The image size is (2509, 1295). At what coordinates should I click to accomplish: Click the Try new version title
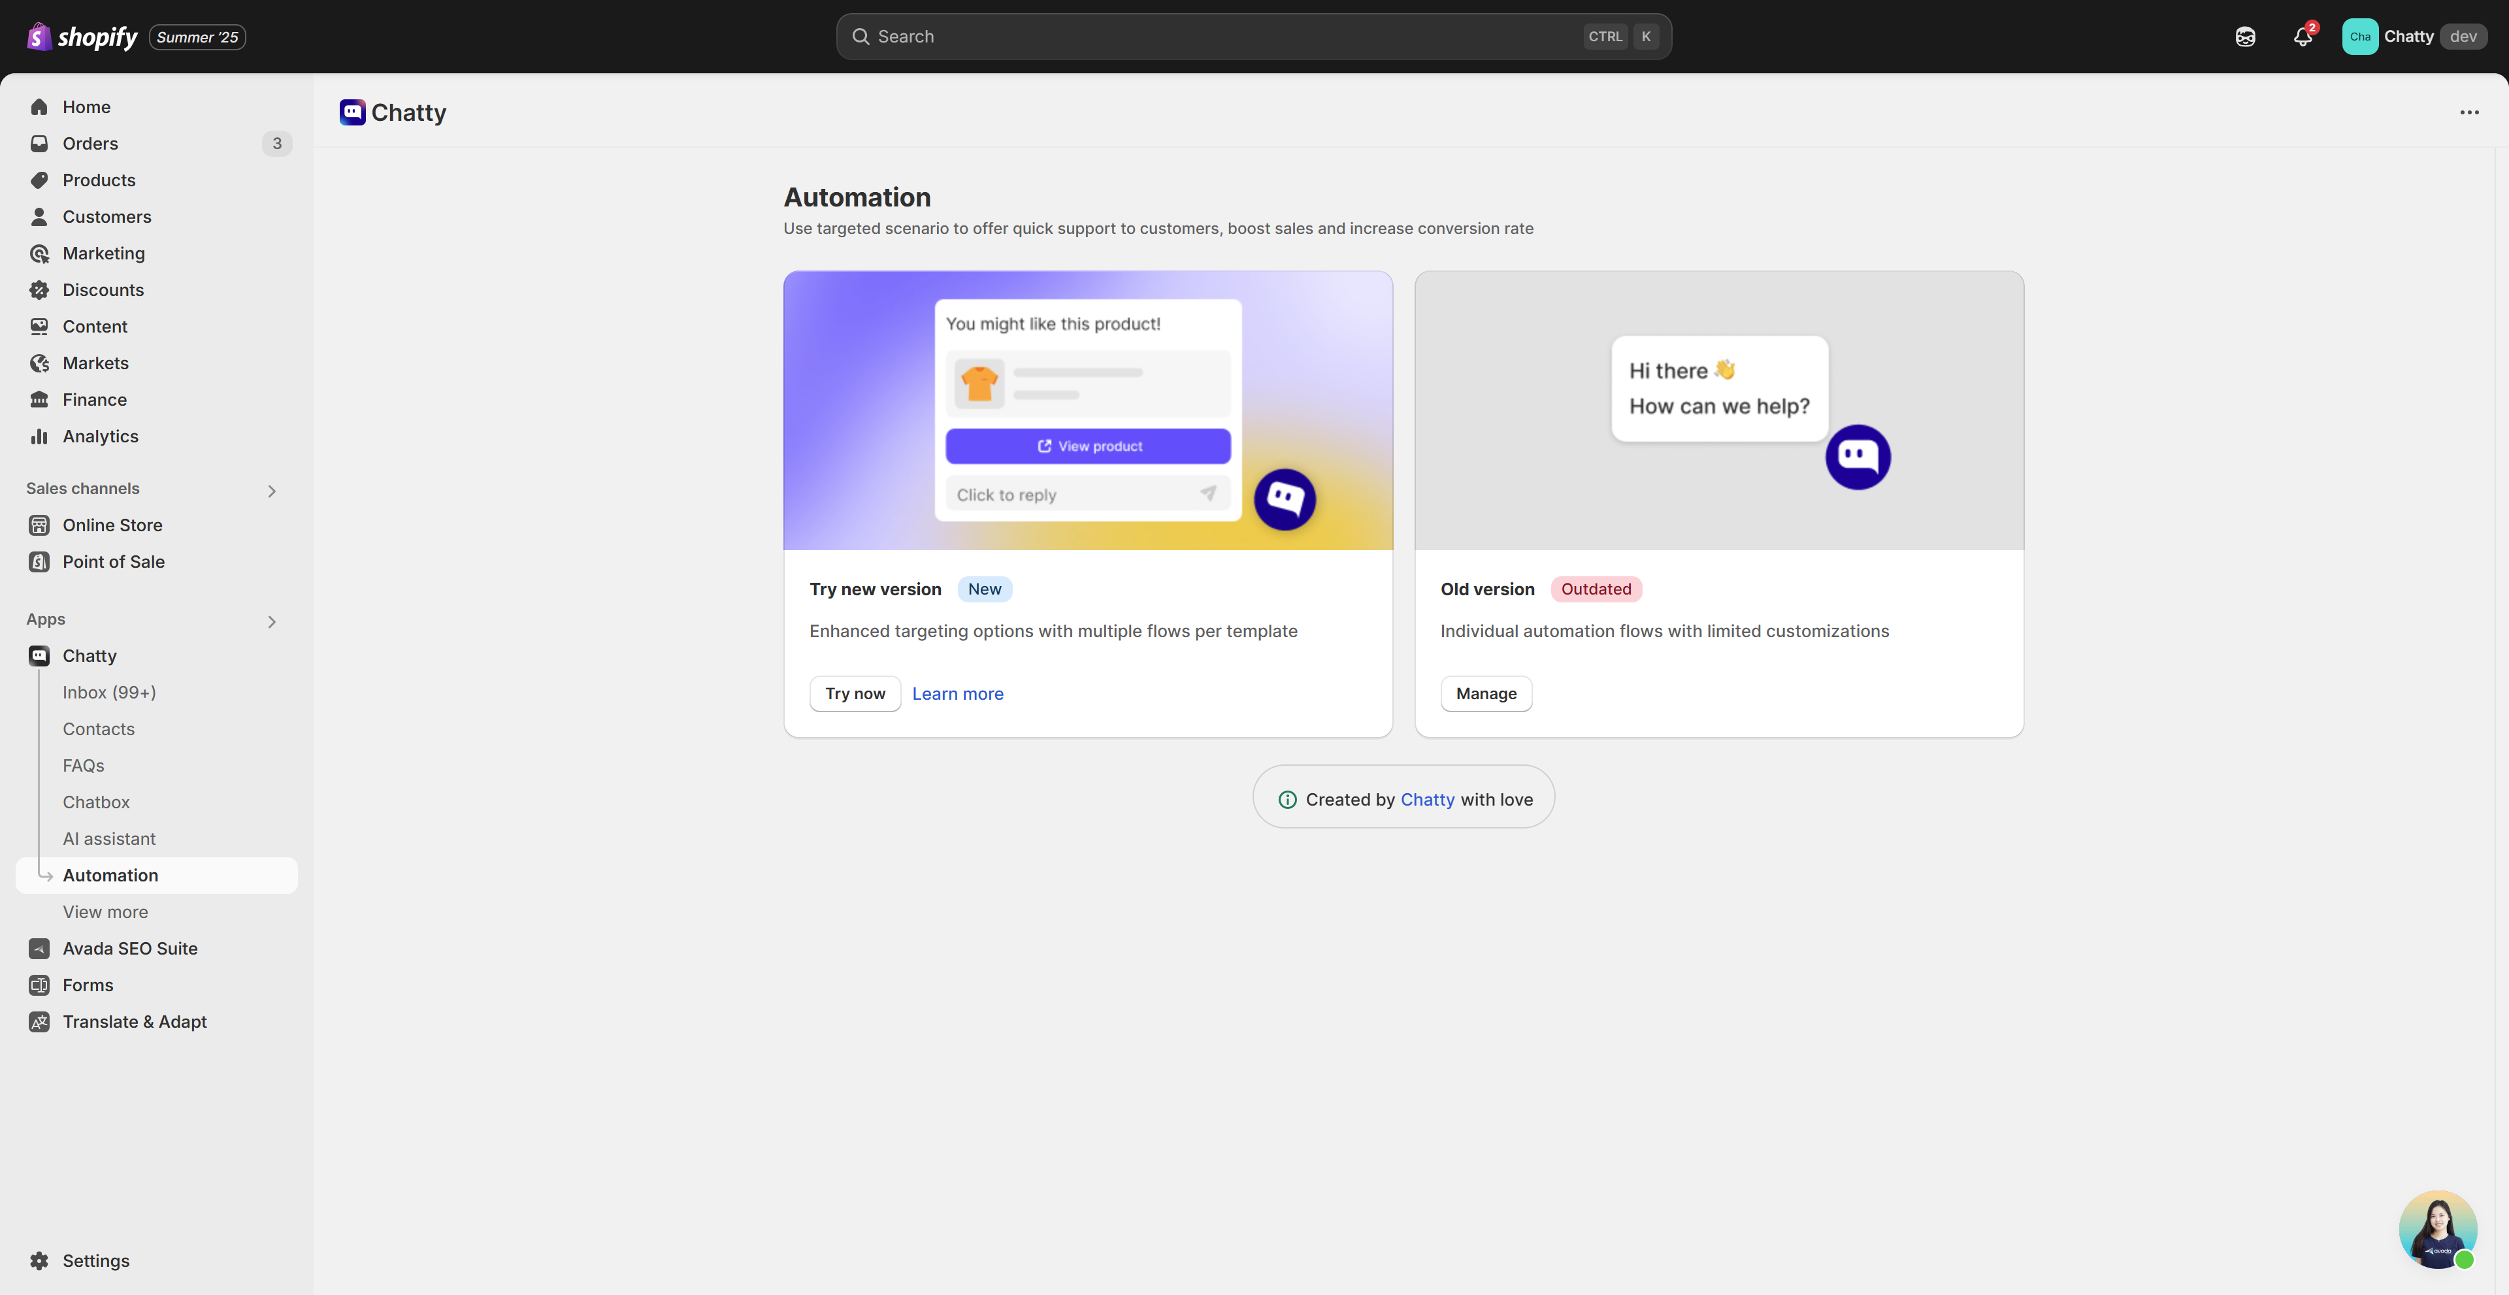[x=875, y=589]
